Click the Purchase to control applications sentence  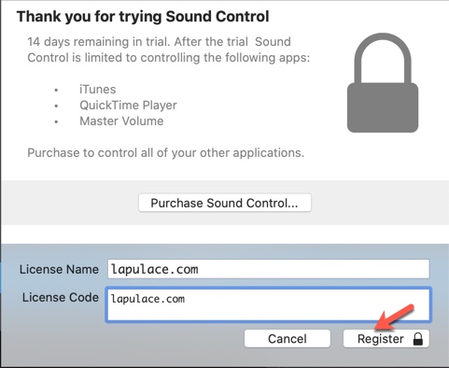click(165, 153)
